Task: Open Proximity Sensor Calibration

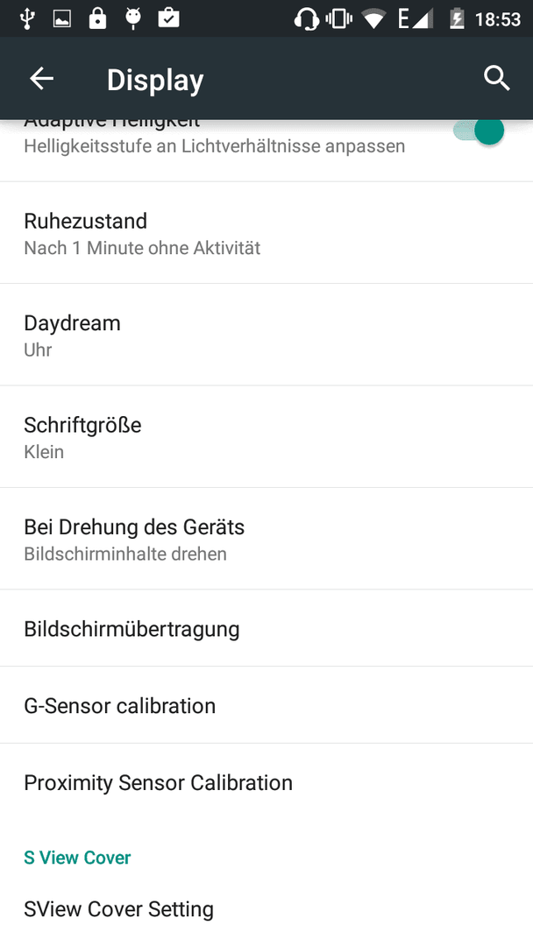Action: pos(266,782)
